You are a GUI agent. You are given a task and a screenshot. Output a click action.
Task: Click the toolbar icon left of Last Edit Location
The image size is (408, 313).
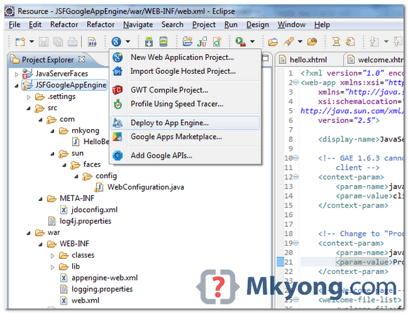click(x=336, y=42)
